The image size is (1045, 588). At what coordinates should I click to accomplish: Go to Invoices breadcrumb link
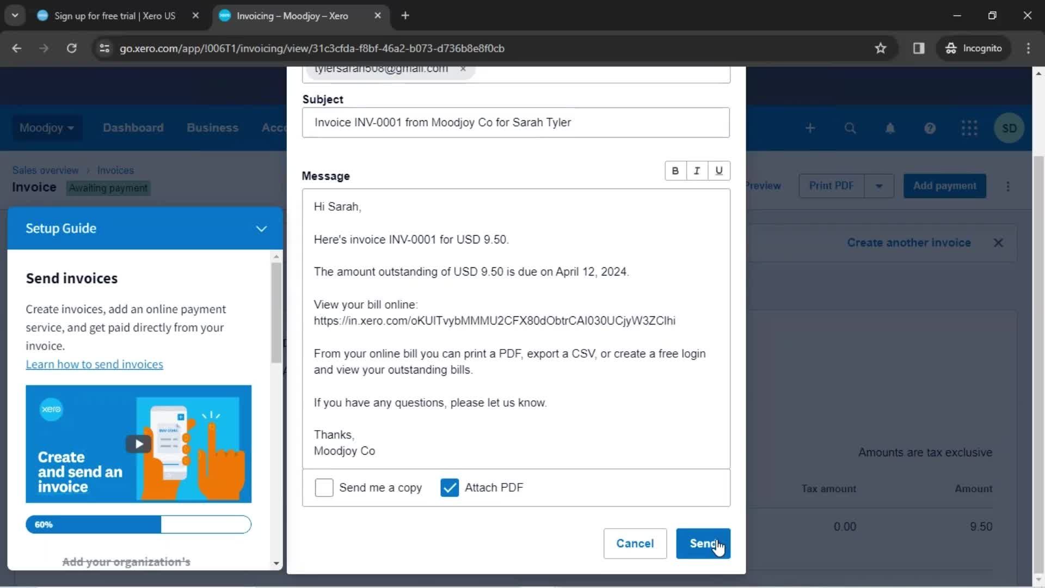coord(115,170)
